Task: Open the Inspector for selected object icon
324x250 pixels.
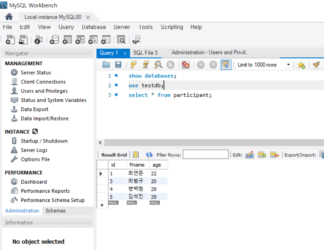Action: pos(39,40)
